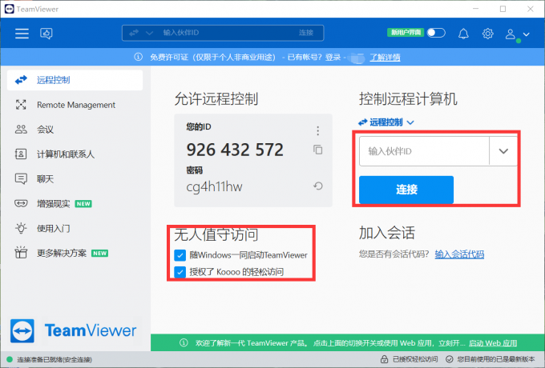
Task: Uncheck 随Windows一同启动TeamViewer checkbox
Action: click(180, 255)
